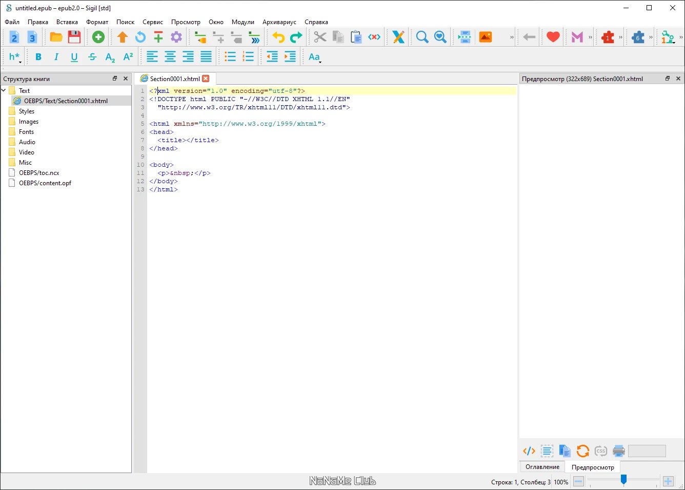Click the red heart Donate icon
This screenshot has width=685, height=490.
553,37
